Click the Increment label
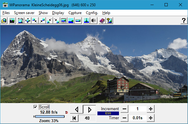The width and height of the screenshot is (188, 124). coord(110,109)
